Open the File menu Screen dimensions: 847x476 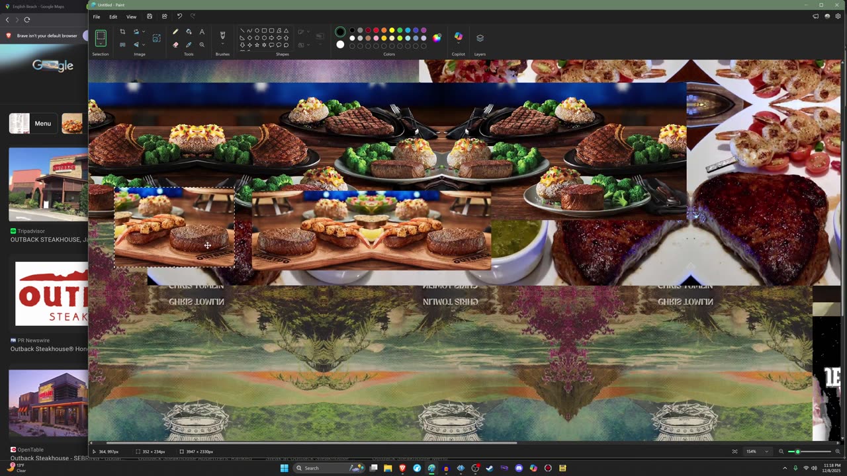[x=97, y=17]
